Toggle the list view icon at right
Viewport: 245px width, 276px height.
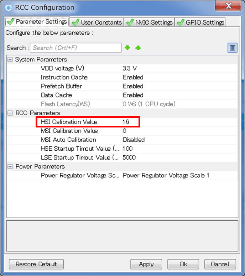click(x=233, y=48)
